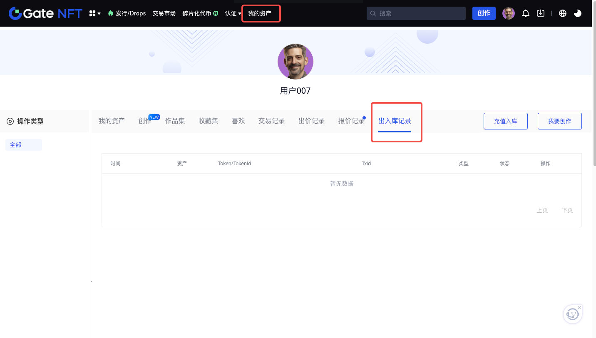Switch to the 交易记录 tab
Viewport: 596px width, 338px height.
(271, 121)
